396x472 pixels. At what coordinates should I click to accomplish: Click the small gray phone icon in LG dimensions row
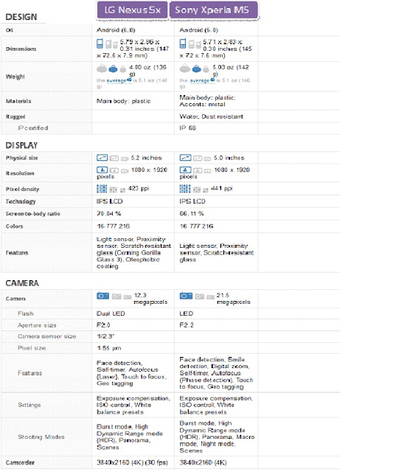point(114,46)
